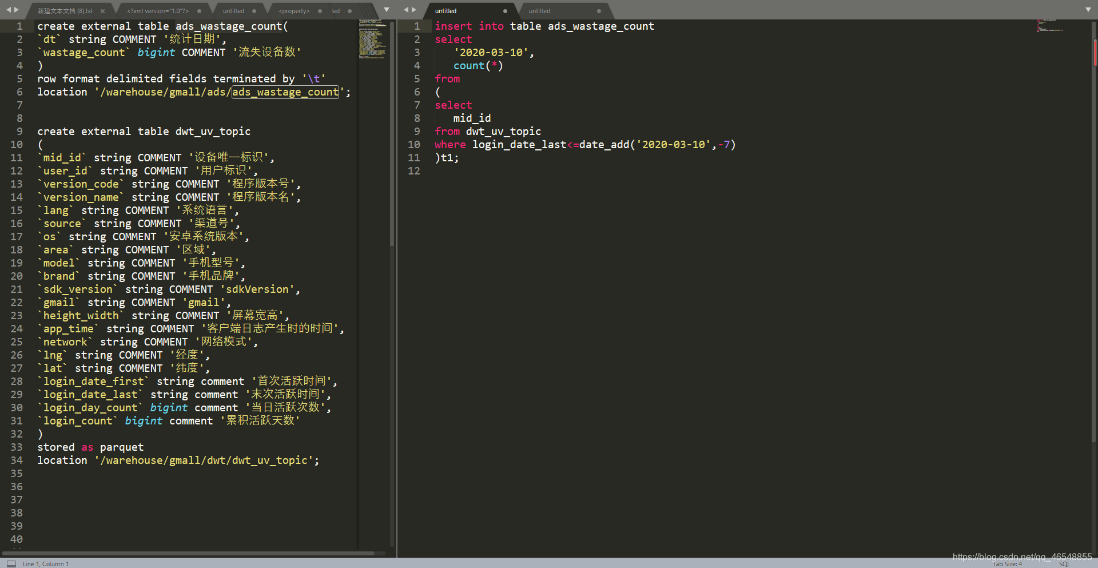Click the `user_id` column definition
1098x568 pixels.
pos(148,171)
